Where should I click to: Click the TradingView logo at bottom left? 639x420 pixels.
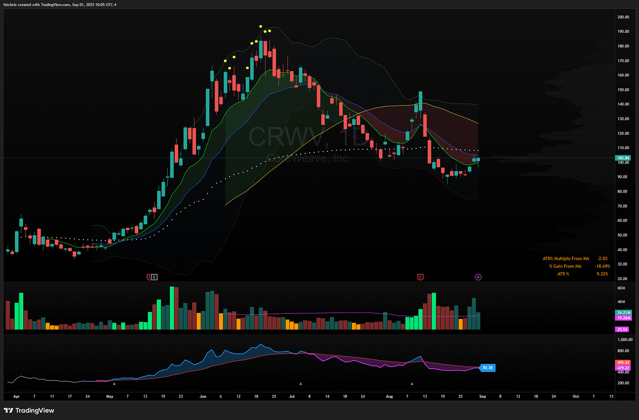tap(29, 410)
